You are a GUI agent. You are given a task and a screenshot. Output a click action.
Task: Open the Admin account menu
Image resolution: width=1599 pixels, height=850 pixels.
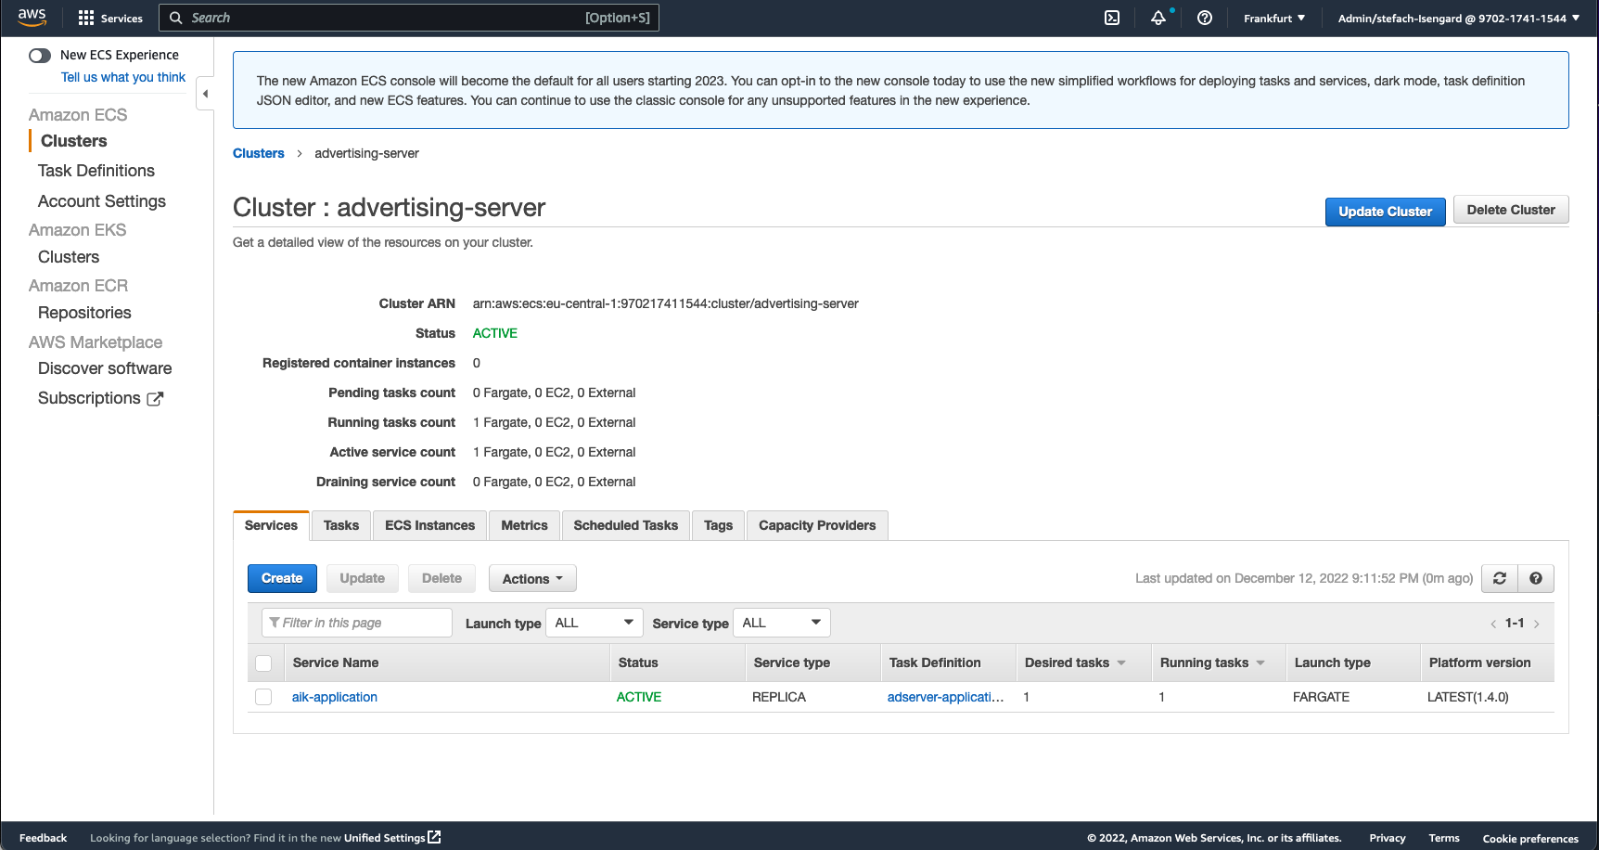[1459, 18]
